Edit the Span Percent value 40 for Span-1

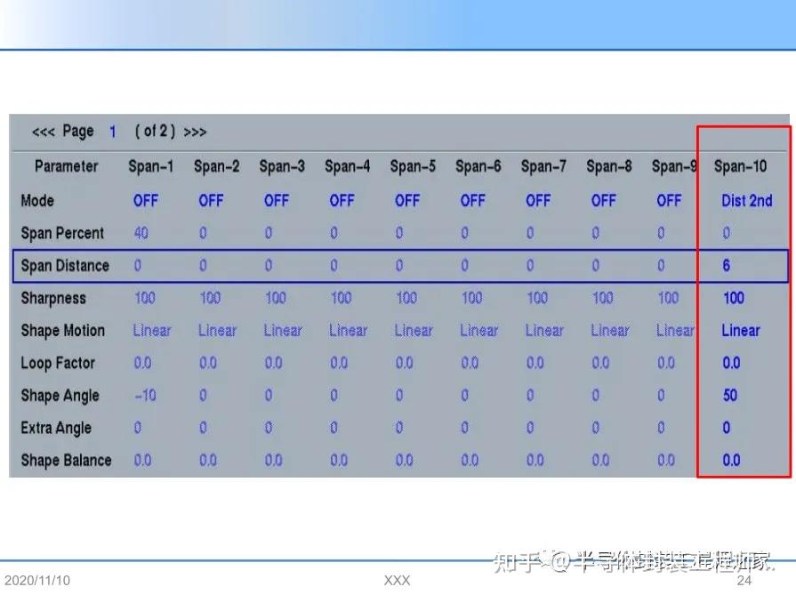click(x=143, y=233)
